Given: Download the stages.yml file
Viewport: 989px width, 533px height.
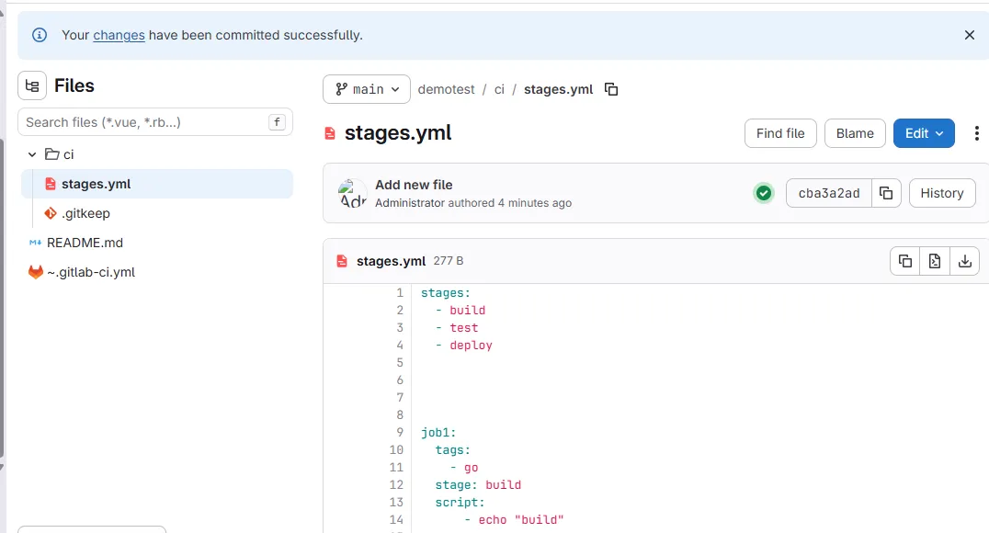Looking at the screenshot, I should click(964, 261).
